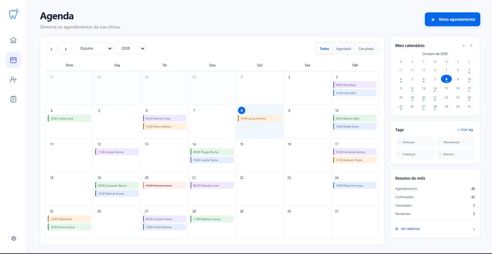
Task: Open the 15:00 Pedro Martins appointment
Action: coord(165,126)
